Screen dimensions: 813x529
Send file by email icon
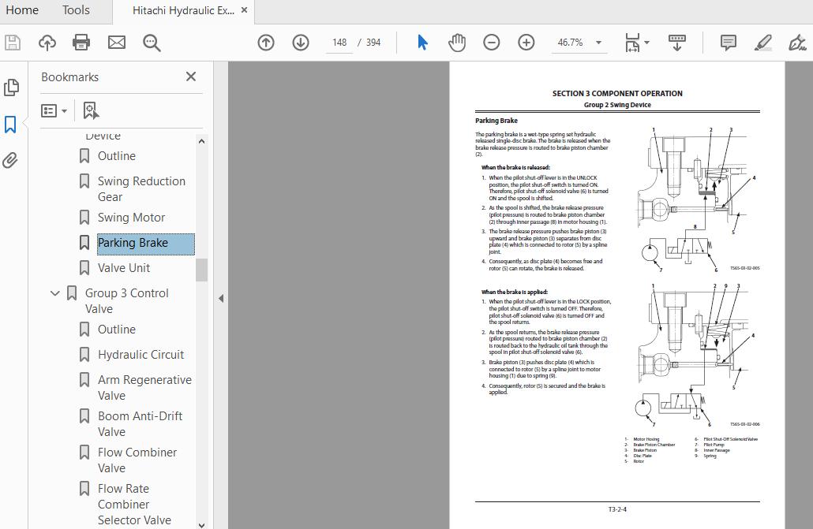[117, 43]
